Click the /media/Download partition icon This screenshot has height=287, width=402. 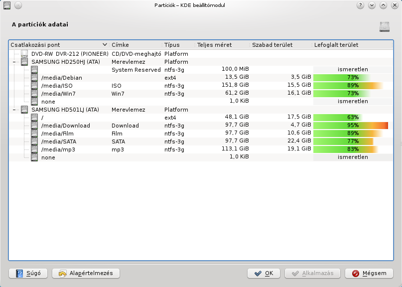34,126
